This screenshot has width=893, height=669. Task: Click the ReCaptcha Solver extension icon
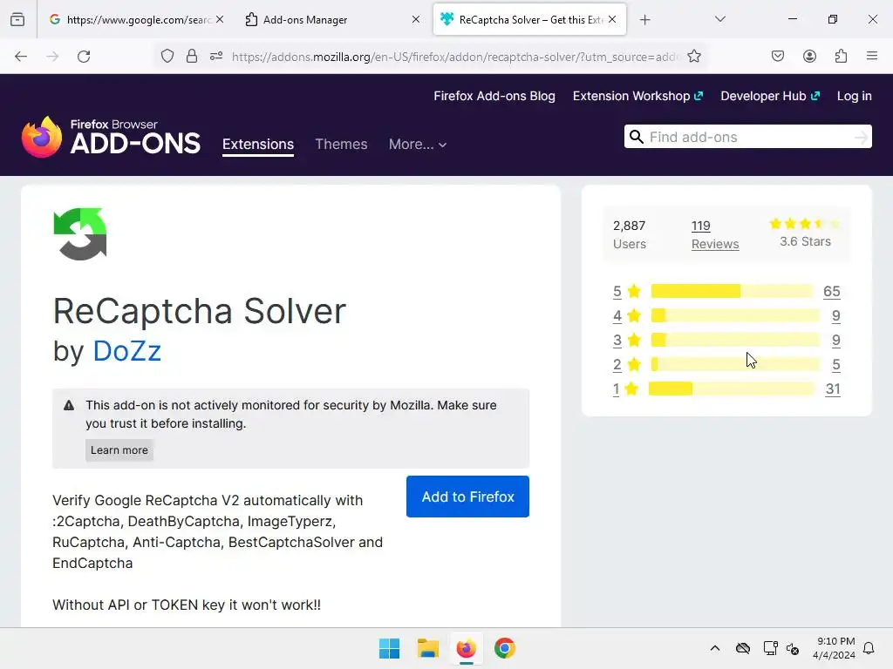click(80, 233)
